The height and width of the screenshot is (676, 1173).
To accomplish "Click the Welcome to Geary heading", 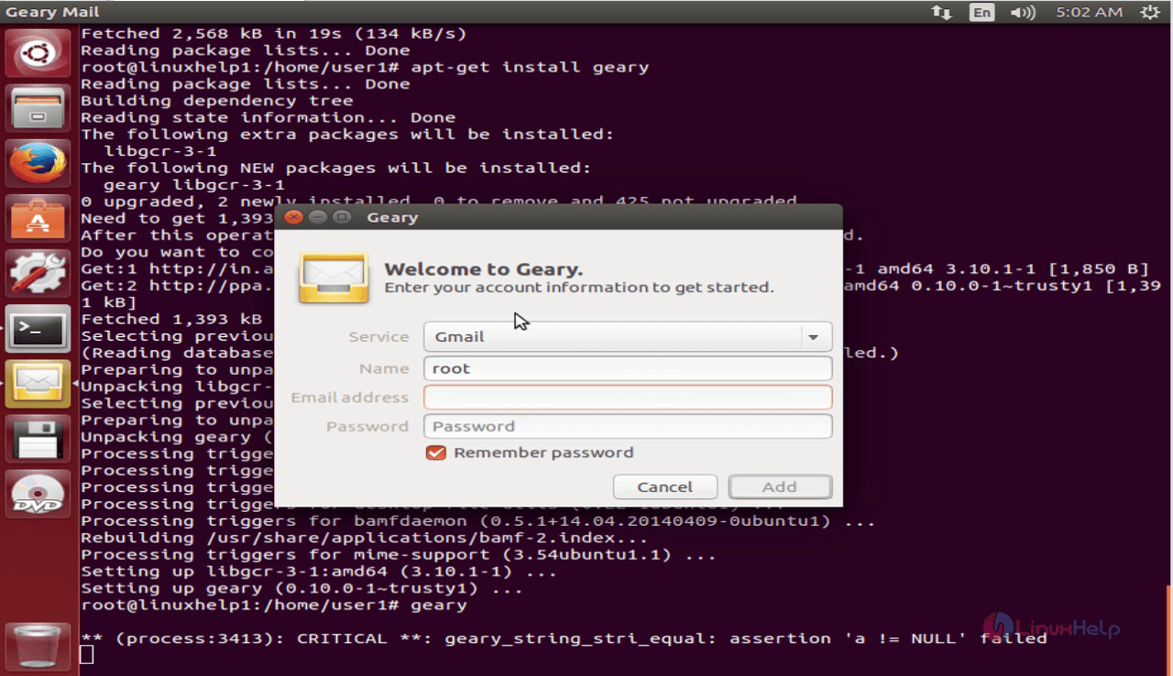I will pos(484,268).
